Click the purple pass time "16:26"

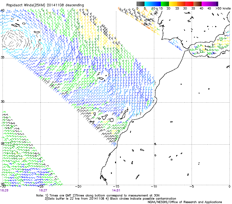click(x=4, y=191)
